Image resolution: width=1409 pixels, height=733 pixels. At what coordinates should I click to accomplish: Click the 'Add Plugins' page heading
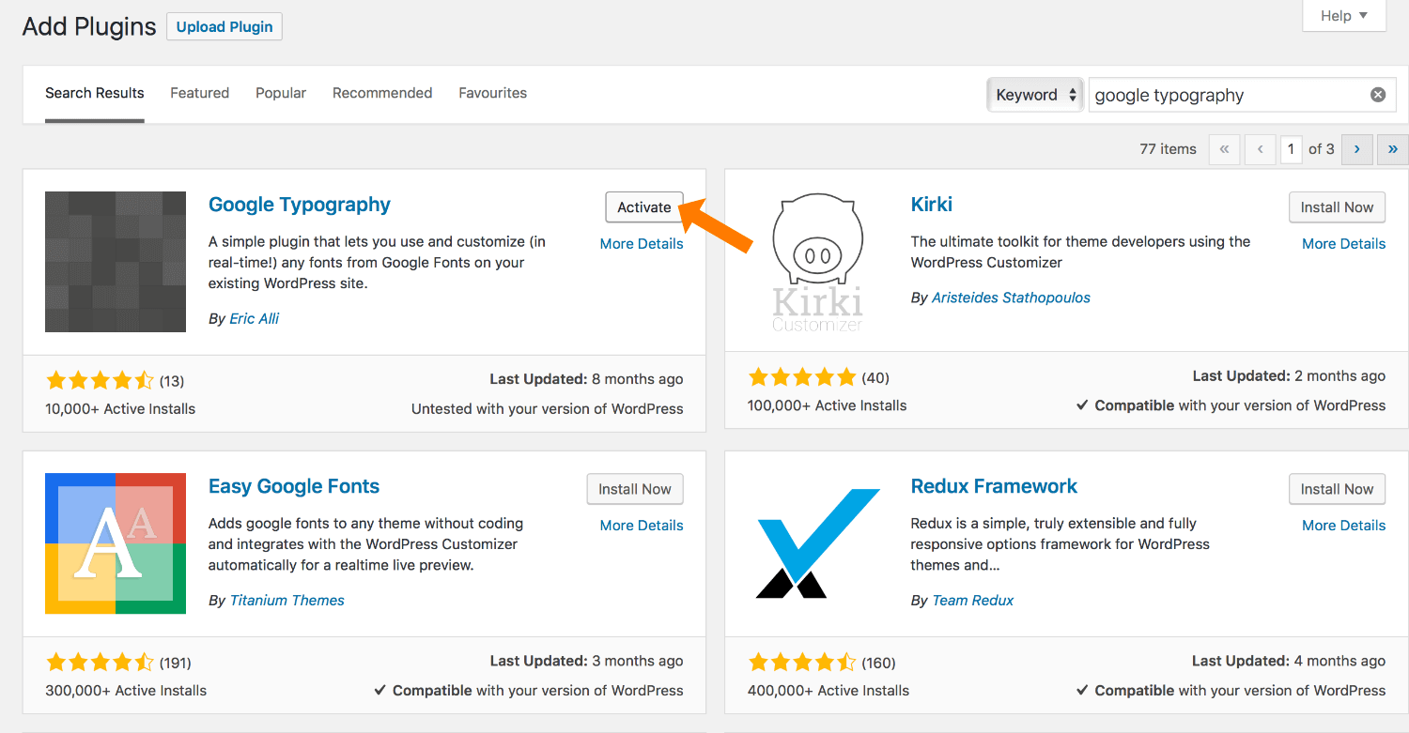89,26
